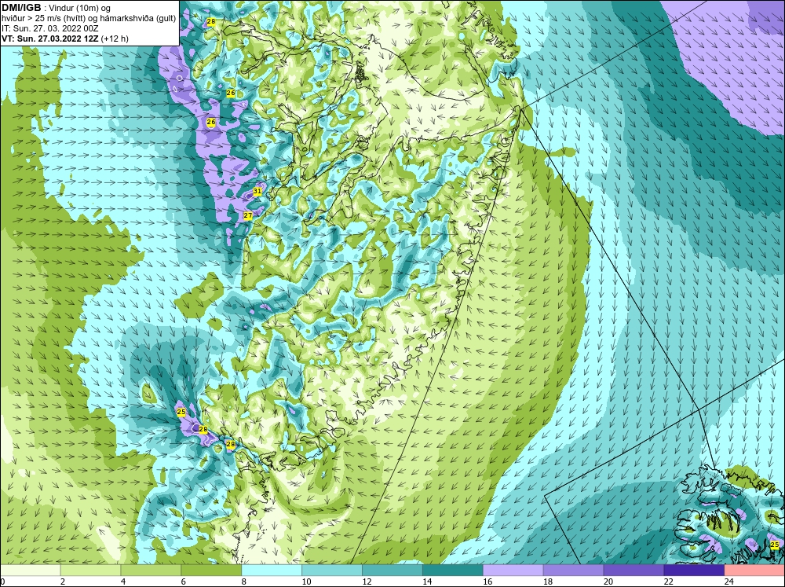Select the teal 12–14 legend swatch

tap(392, 570)
